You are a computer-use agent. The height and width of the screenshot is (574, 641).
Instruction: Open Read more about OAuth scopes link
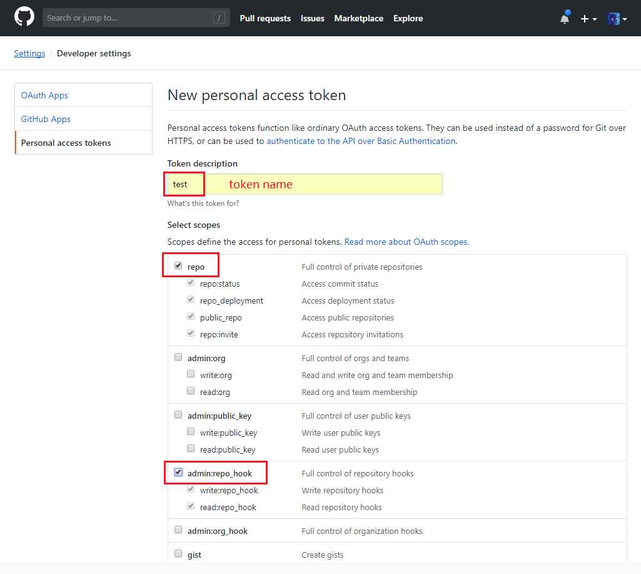[406, 242]
